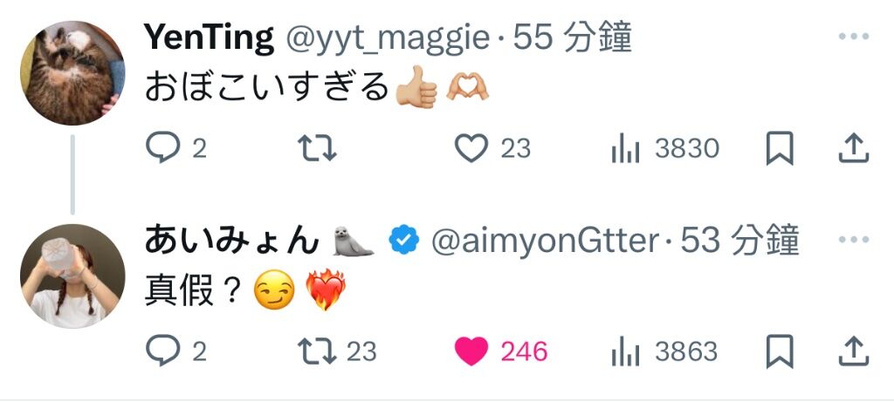The height and width of the screenshot is (402, 894).
Task: Open the YenTing display name profile
Action: [209, 38]
